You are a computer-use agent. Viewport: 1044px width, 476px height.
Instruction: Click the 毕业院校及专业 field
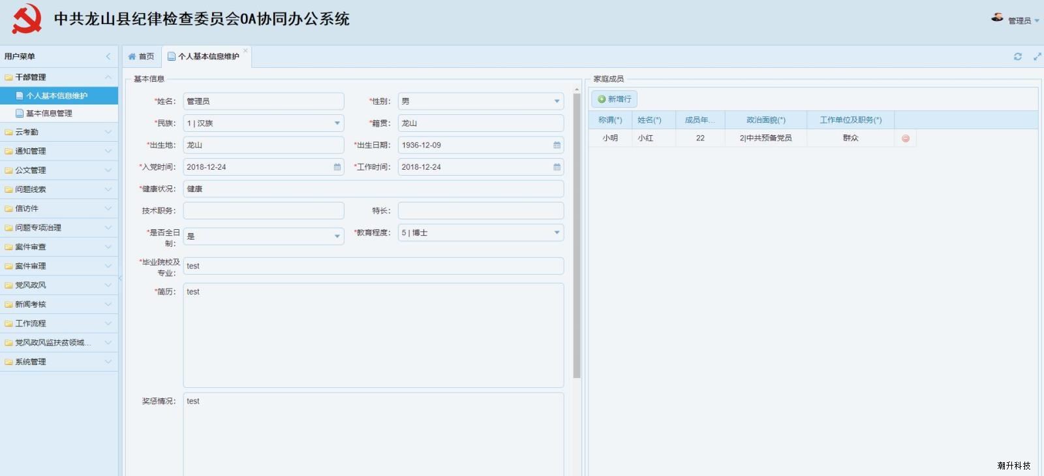pos(373,266)
